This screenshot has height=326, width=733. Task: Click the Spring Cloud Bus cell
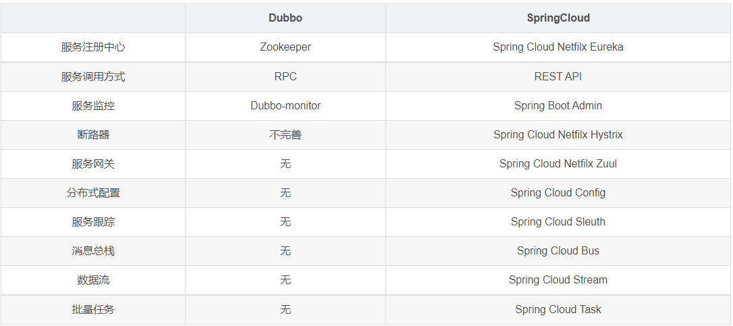click(558, 250)
